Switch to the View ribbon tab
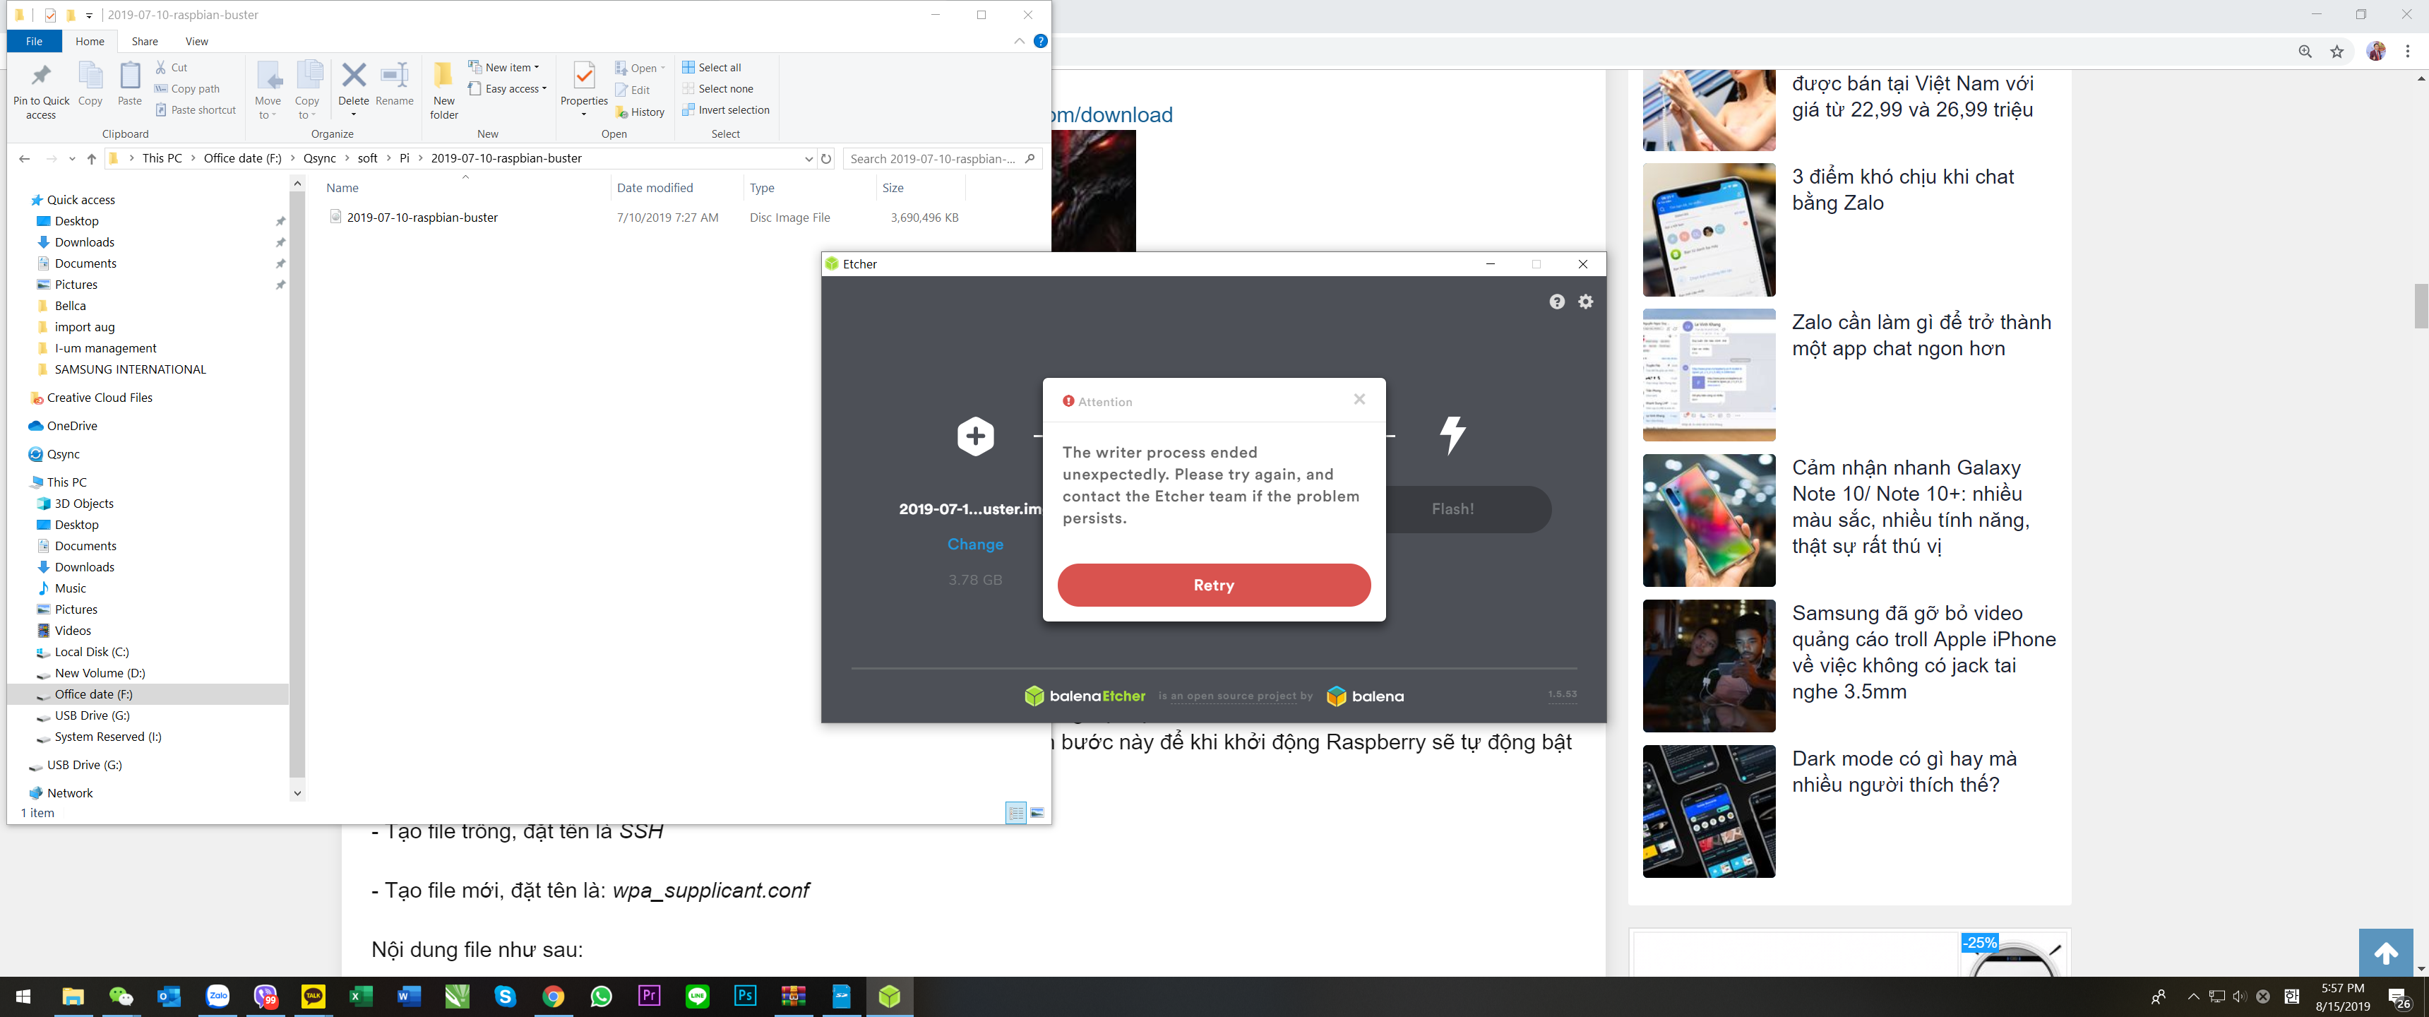The image size is (2429, 1017). pyautogui.click(x=196, y=42)
